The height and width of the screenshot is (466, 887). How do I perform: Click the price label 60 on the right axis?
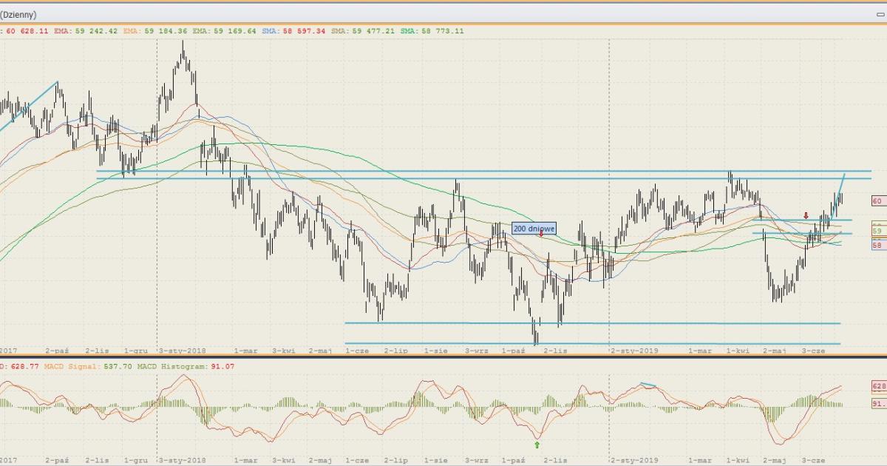coord(877,200)
